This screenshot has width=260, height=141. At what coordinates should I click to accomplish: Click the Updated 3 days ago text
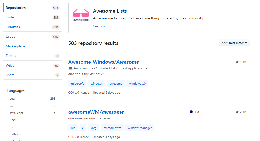[106, 137]
